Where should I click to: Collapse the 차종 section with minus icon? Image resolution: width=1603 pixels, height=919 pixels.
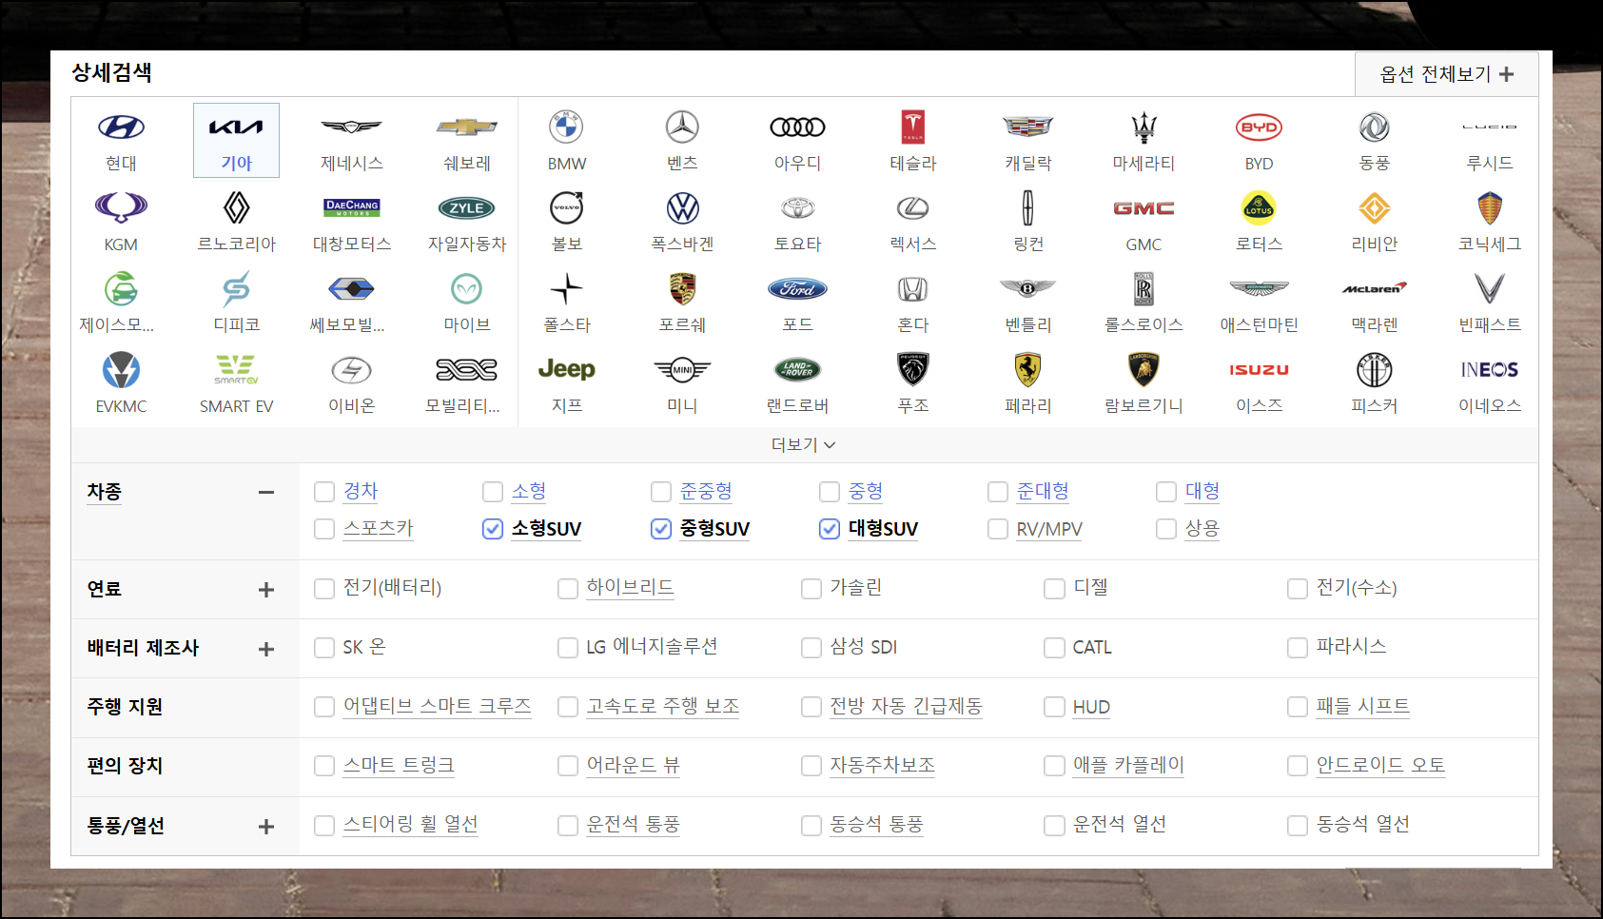266,492
